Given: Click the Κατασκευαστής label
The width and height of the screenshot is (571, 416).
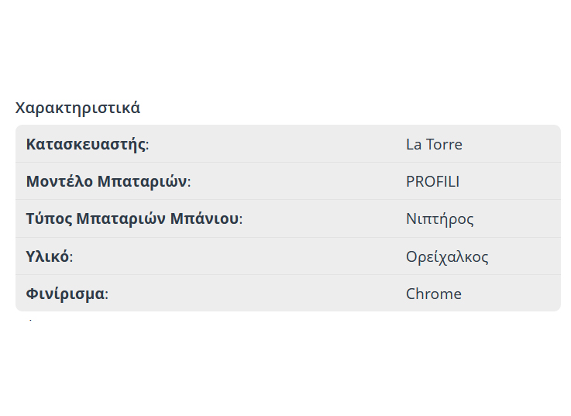Looking at the screenshot, I should click(86, 144).
